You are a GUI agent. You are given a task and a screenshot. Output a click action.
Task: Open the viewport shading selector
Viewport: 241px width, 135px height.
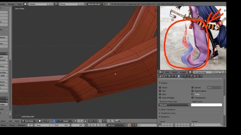[x=41, y=121]
